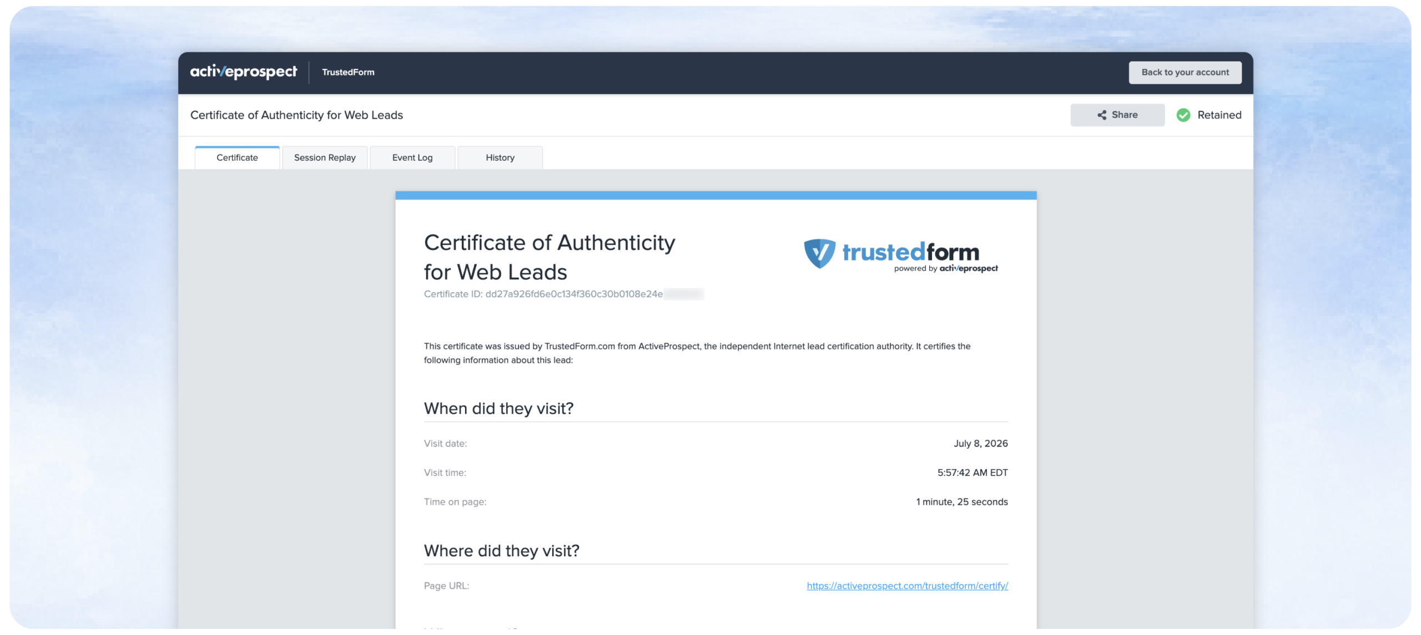The height and width of the screenshot is (635, 1421).
Task: Click the 'Time on page:' label
Action: [455, 502]
